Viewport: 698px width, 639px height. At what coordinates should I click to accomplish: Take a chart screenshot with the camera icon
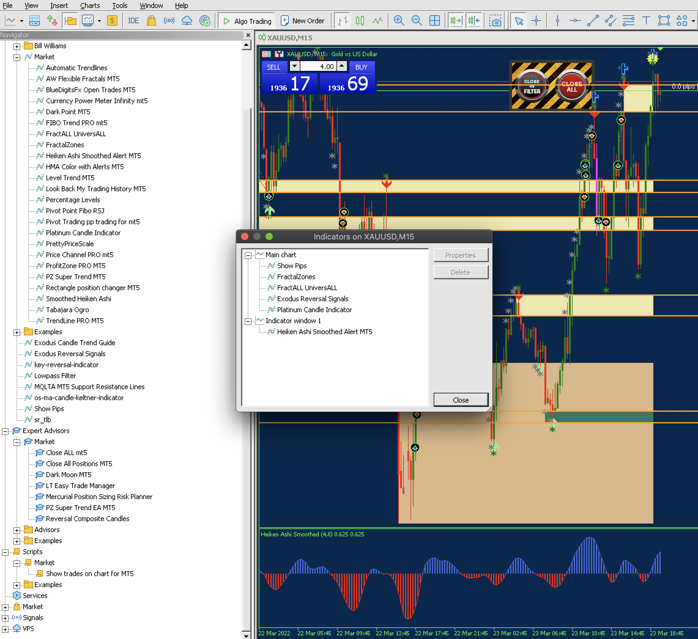(x=495, y=21)
